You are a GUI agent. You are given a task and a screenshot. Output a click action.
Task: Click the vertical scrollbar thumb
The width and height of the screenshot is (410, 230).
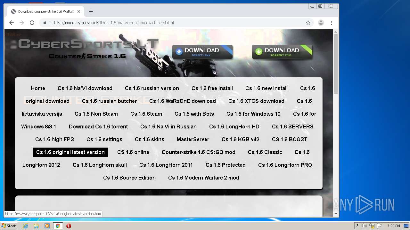point(336,64)
